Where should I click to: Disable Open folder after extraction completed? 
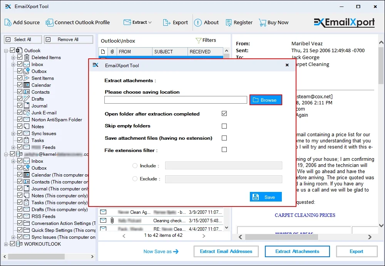click(224, 114)
